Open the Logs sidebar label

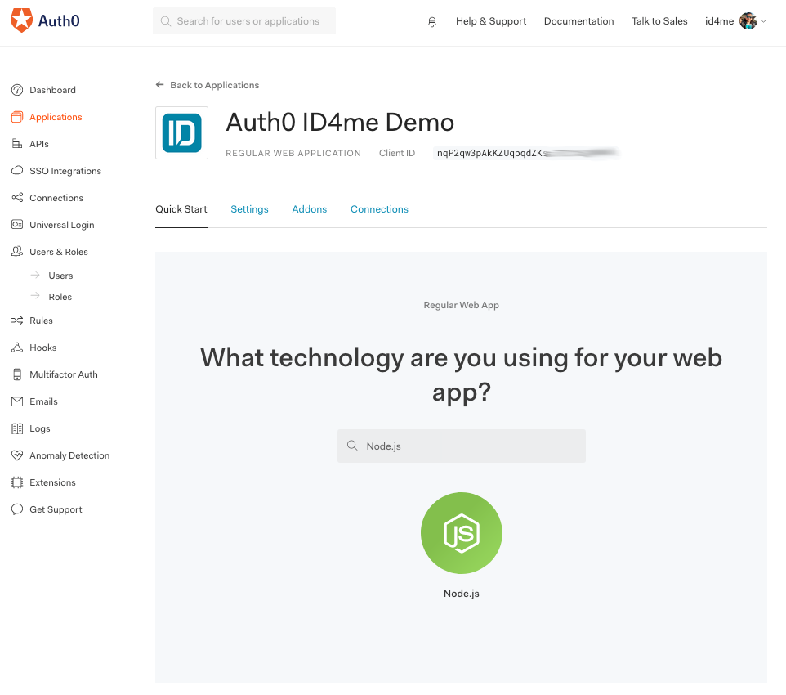point(39,428)
